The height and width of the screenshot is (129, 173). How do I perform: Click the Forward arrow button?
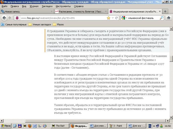(x=10, y=18)
